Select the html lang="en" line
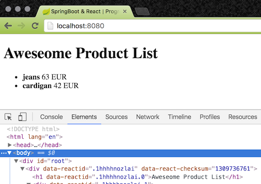This screenshot has height=184, width=261. click(35, 137)
